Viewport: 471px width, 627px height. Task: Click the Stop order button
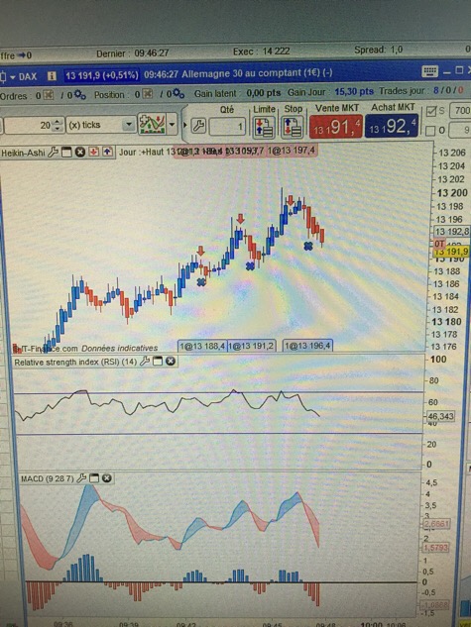pyautogui.click(x=293, y=127)
